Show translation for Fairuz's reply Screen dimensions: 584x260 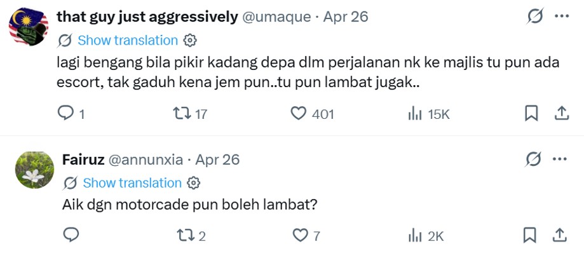[132, 183]
